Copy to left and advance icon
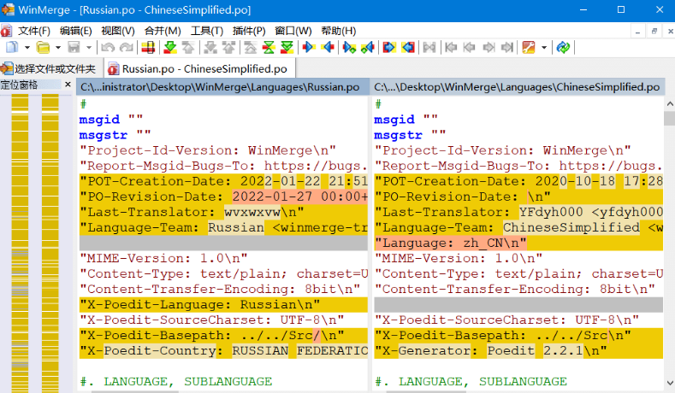 click(368, 47)
